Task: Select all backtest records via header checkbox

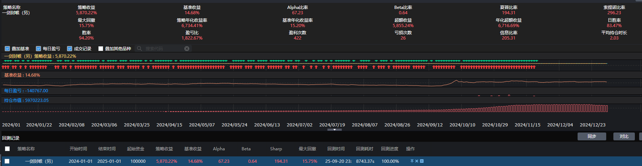Action: click(7, 149)
